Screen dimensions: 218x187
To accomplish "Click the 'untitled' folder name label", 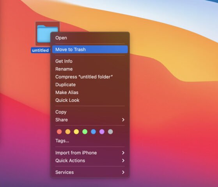I will (x=41, y=50).
